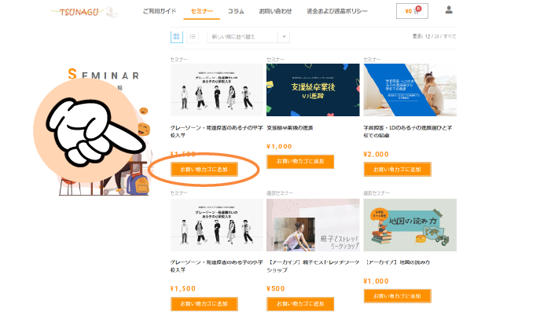551x315 pixels.
Task: Open the お問い合わせ page
Action: [275, 11]
